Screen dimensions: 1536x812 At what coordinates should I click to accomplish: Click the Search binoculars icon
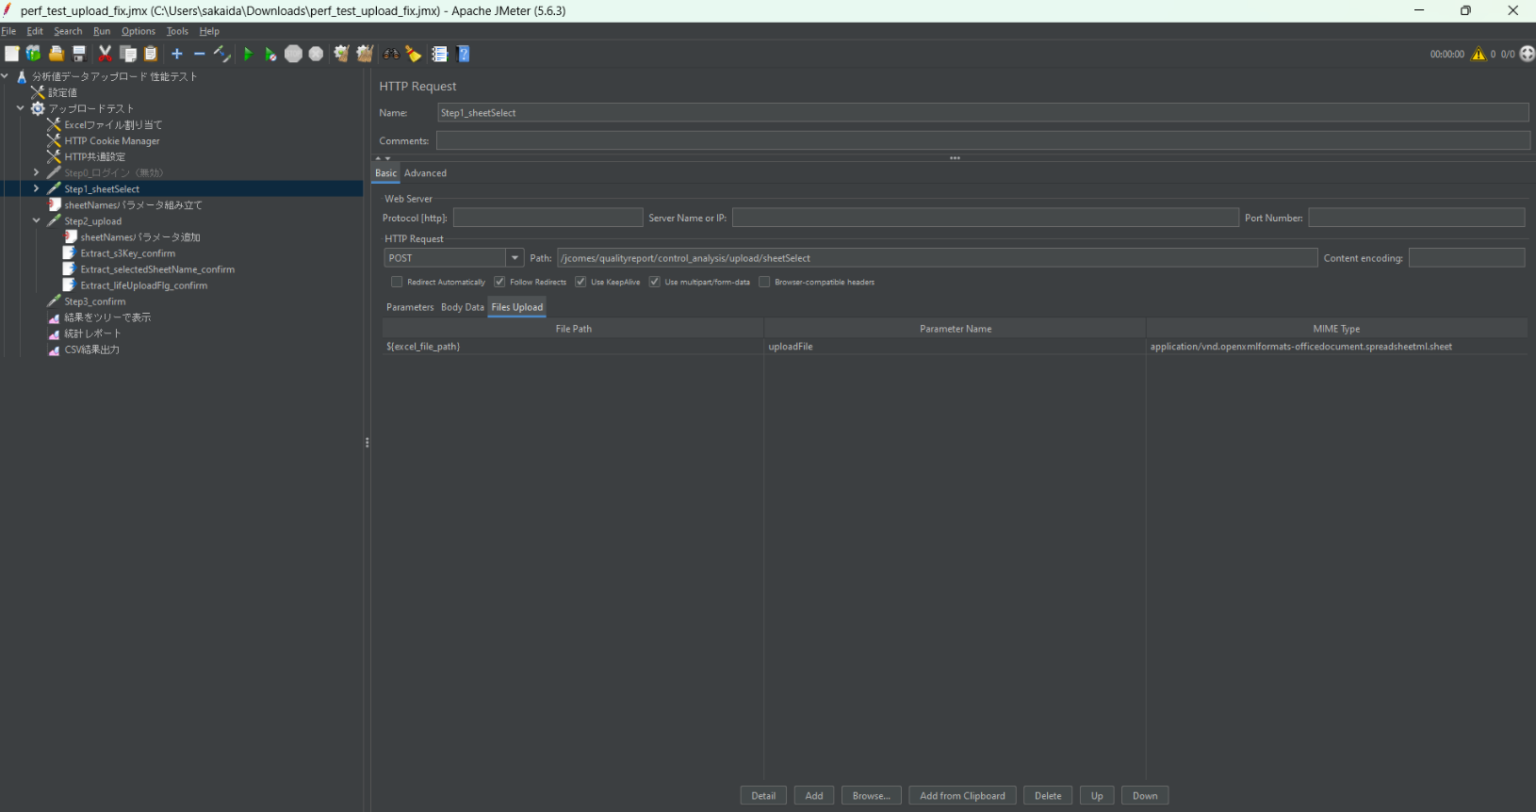point(391,55)
